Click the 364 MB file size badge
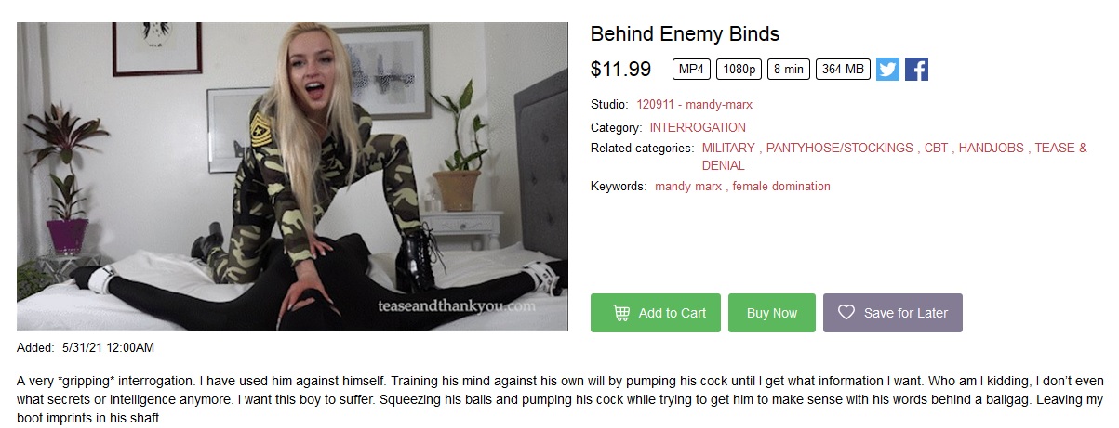Image resolution: width=1119 pixels, height=428 pixels. pyautogui.click(x=843, y=70)
